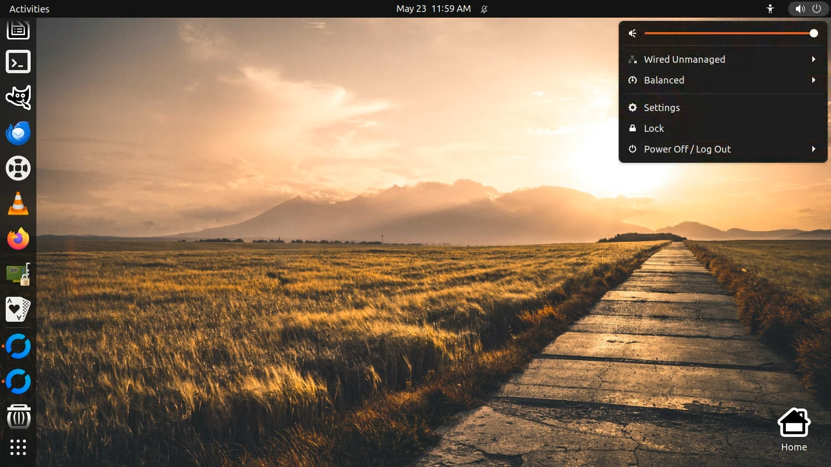This screenshot has width=831, height=467.
Task: Open the accessibility menu in top bar
Action: coord(770,9)
